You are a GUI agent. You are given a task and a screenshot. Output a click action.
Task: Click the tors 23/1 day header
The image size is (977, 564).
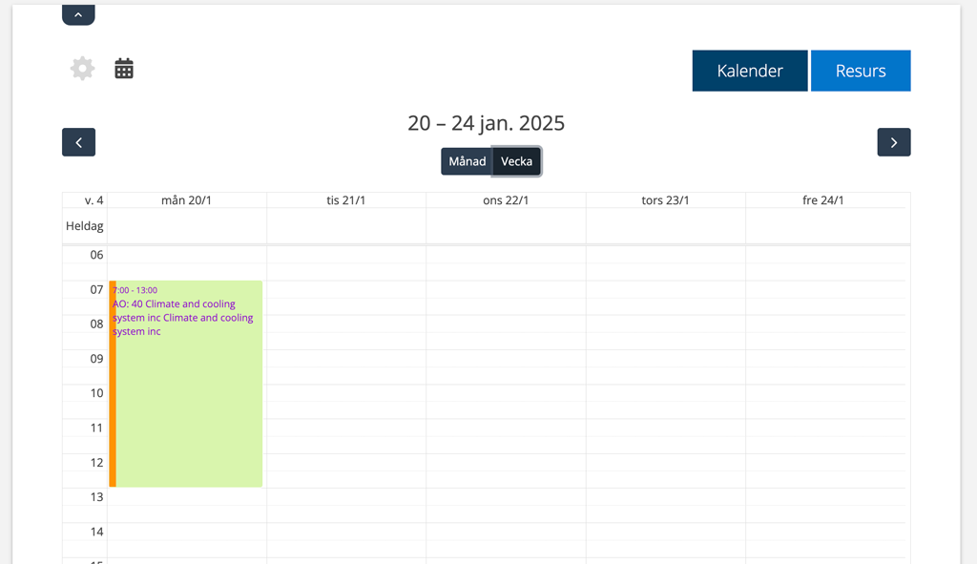click(x=665, y=200)
